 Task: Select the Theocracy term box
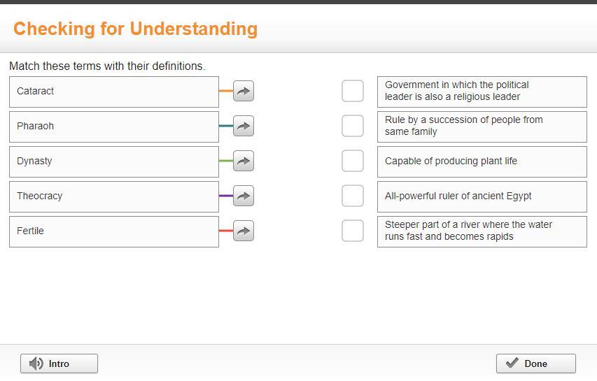pyautogui.click(x=114, y=196)
